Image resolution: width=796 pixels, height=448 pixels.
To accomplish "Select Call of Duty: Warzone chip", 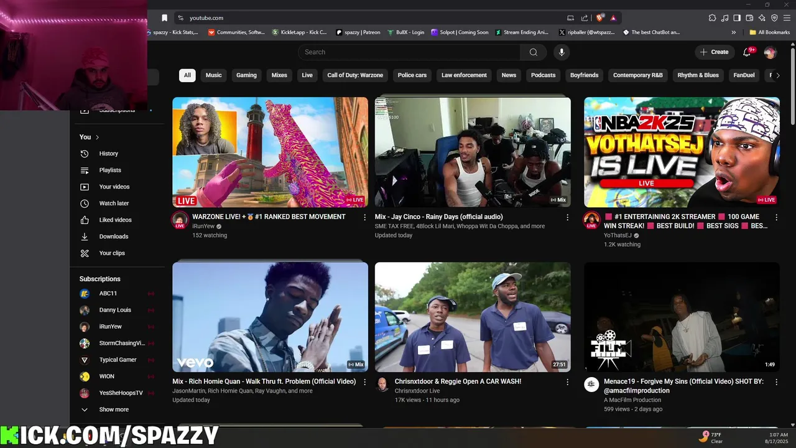I will pyautogui.click(x=355, y=75).
